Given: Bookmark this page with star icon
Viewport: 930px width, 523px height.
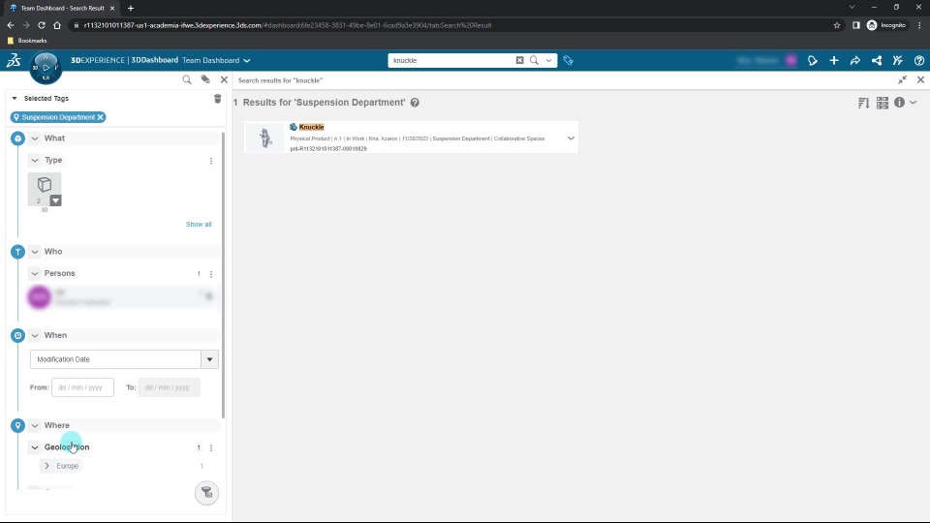Looking at the screenshot, I should (x=837, y=25).
